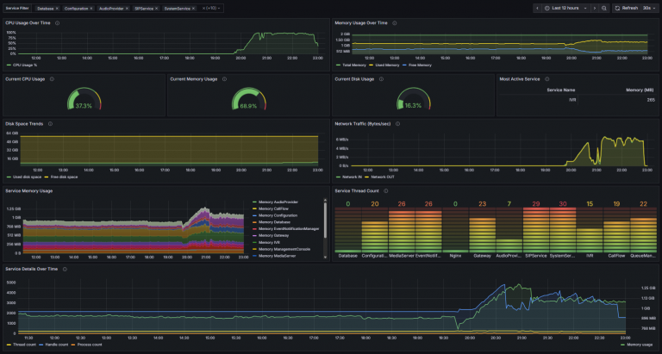Toggle Thread count legend series
662x354 pixels.
(x=21, y=345)
